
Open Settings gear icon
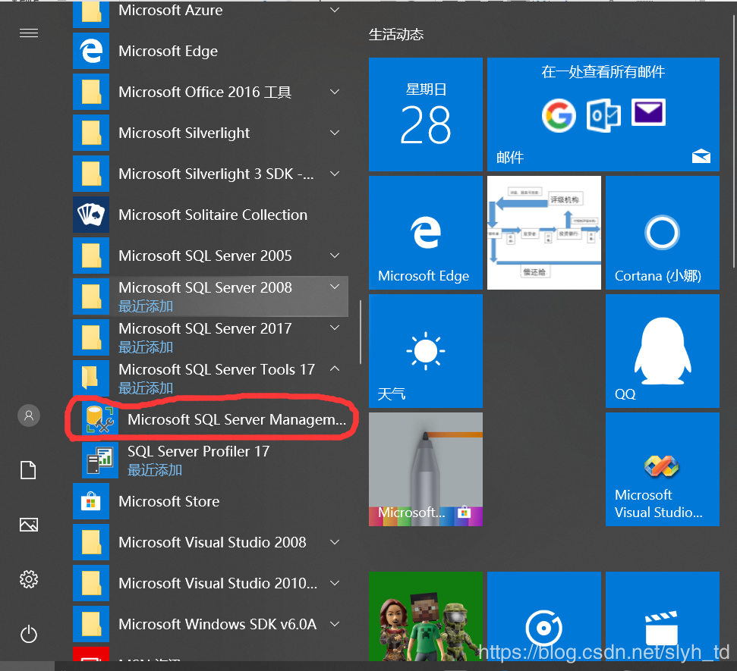[29, 579]
